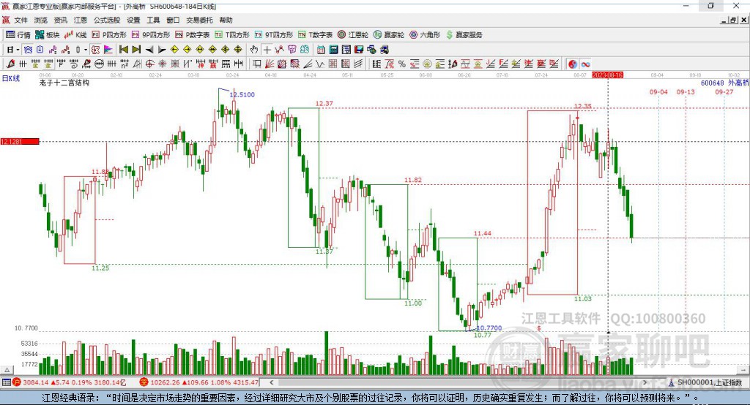Click the horizontal scrollbar right arrow
This screenshot has height=405, width=750.
(x=645, y=382)
